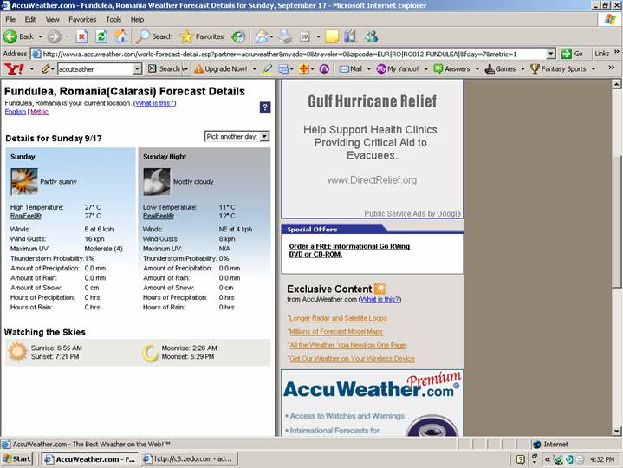Switch to c5.zedo.com taskbar window
The image size is (623, 468).
pos(189,459)
